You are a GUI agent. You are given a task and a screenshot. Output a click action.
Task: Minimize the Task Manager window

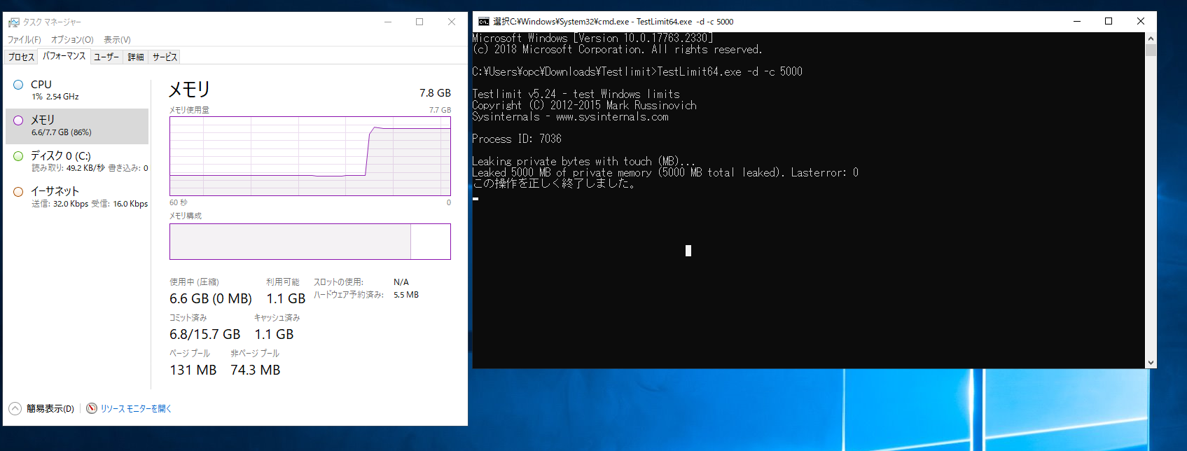click(x=387, y=22)
